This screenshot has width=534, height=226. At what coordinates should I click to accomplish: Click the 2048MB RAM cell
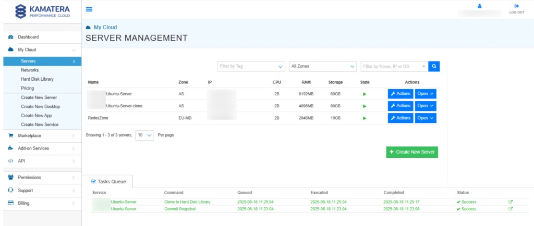[x=306, y=118]
